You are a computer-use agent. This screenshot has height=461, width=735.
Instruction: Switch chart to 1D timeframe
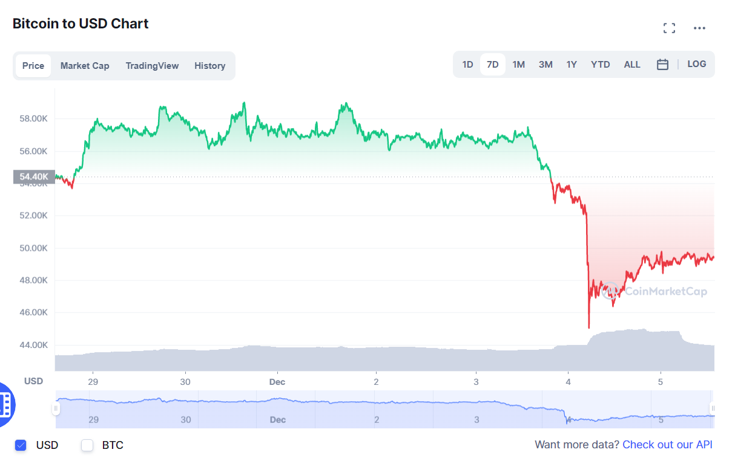pyautogui.click(x=467, y=64)
